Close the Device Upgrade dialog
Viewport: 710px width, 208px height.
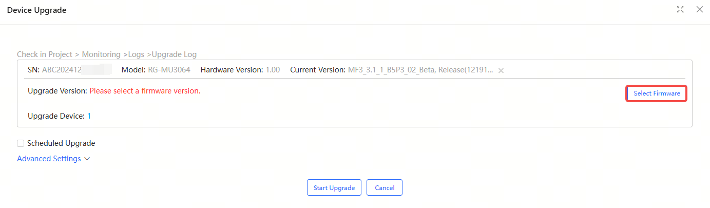coord(699,9)
